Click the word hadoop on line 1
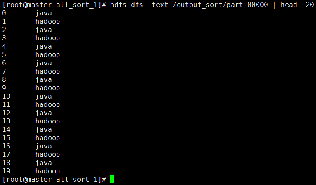Screen dimensions: 316x185 point(47,22)
